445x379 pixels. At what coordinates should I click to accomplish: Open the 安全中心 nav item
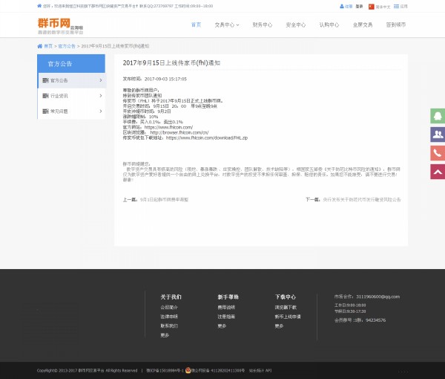tap(296, 25)
